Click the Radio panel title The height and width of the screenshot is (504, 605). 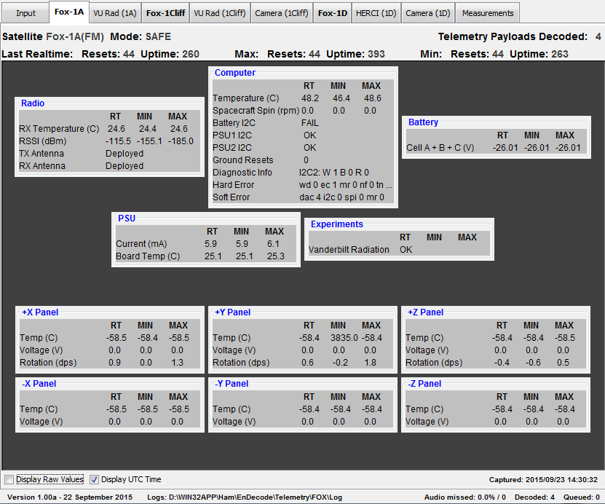(33, 103)
